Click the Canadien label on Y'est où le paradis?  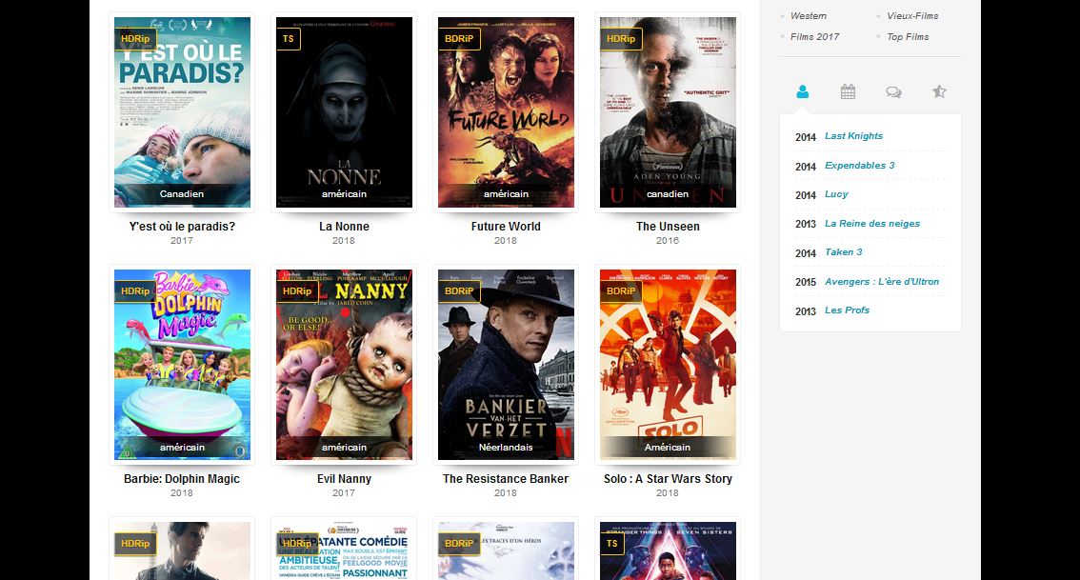(x=182, y=193)
